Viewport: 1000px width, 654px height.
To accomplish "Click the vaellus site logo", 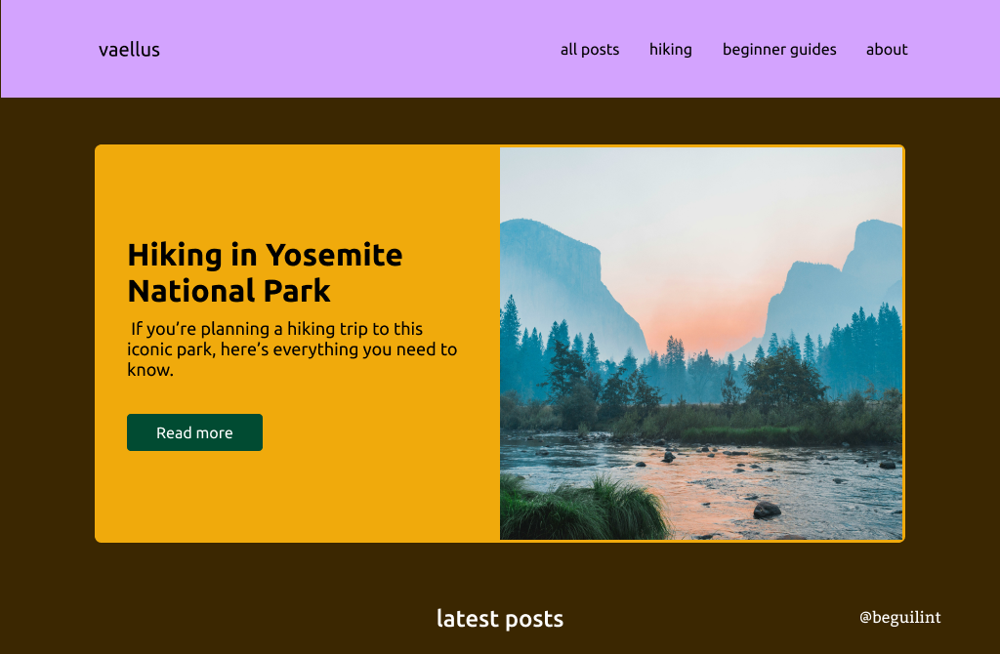I will click(x=129, y=50).
